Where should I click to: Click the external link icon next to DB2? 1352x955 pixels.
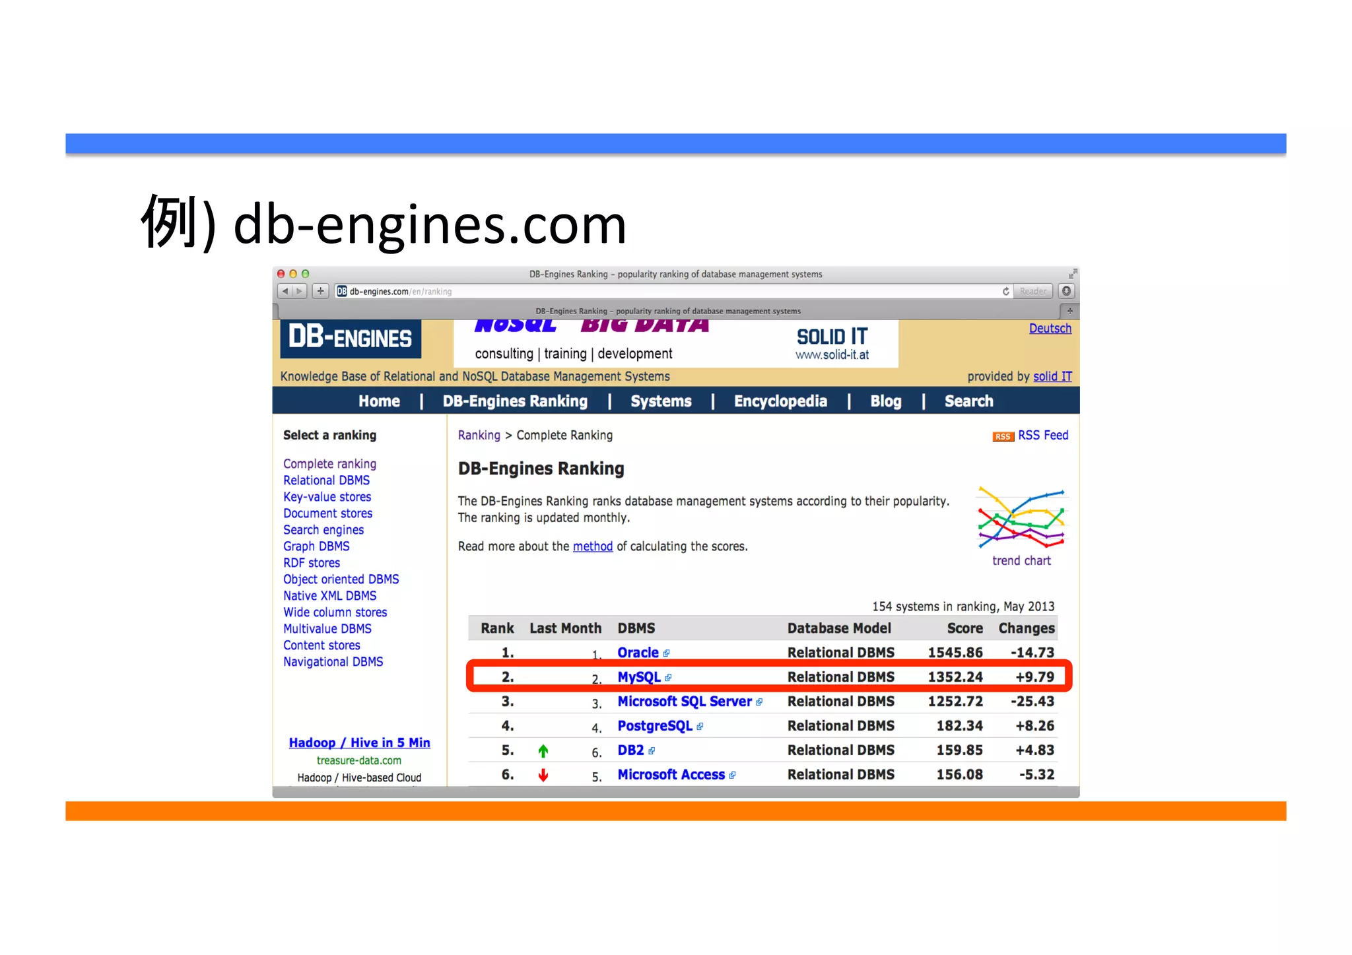(652, 751)
